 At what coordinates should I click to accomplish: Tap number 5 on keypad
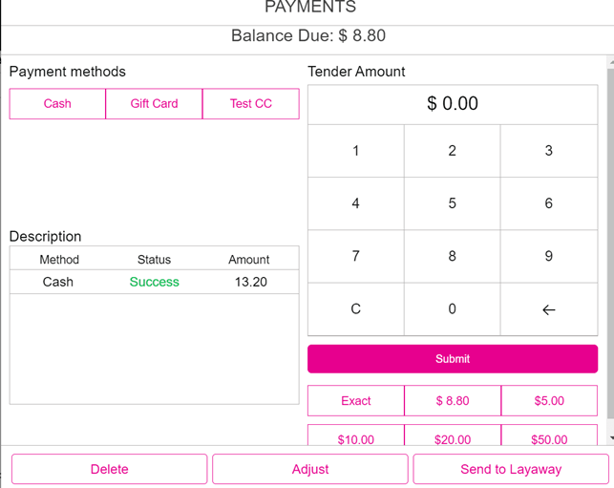pyautogui.click(x=452, y=203)
